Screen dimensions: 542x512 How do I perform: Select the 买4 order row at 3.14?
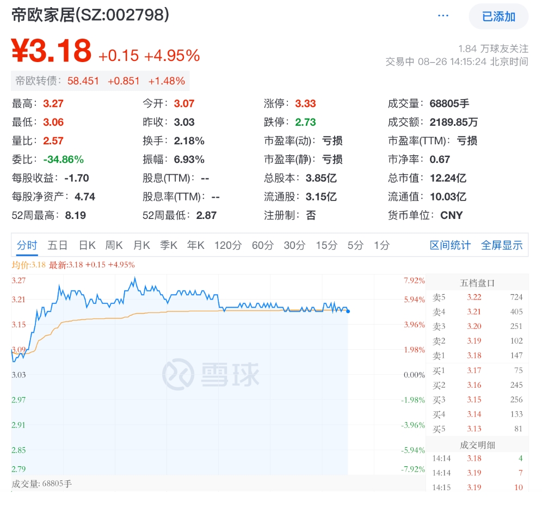coord(477,414)
